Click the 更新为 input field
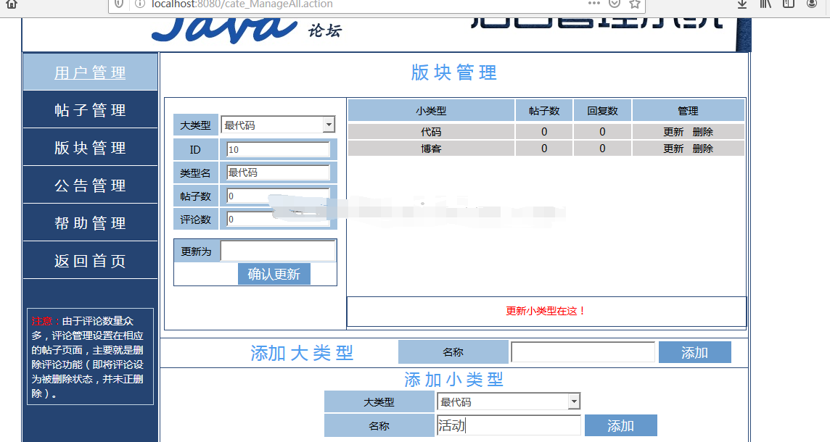The image size is (830, 442). [278, 251]
